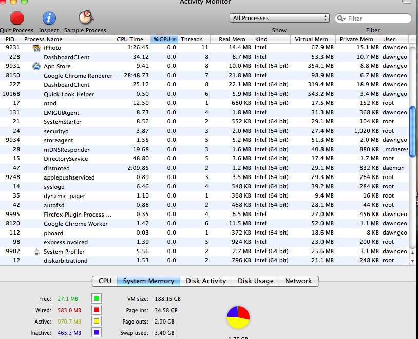Sort by the Private Mem column header
418x339 pixels.
click(358, 39)
